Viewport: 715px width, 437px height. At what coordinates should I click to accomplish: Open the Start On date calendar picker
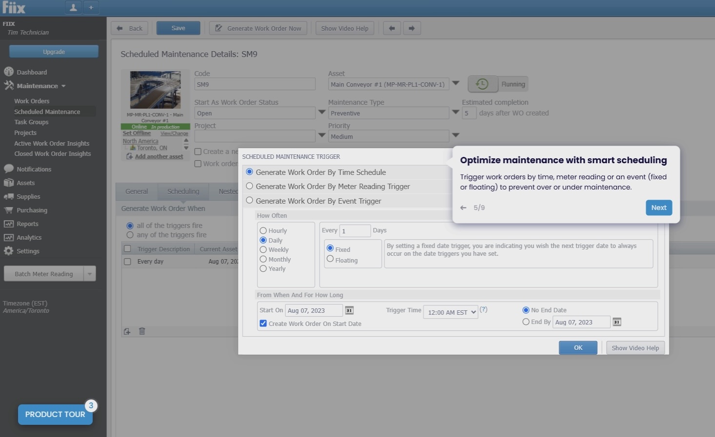[x=349, y=310]
